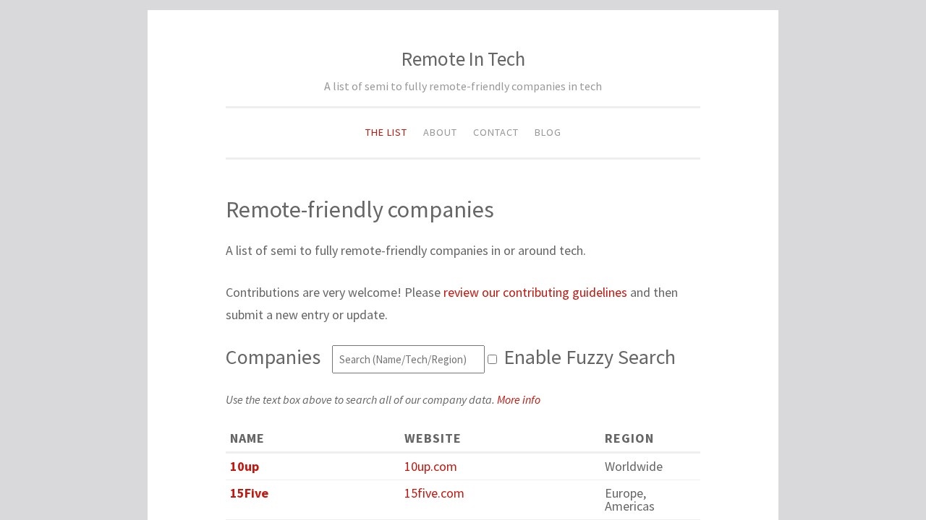Click the "Remote-friendly companies" heading

[x=360, y=209]
